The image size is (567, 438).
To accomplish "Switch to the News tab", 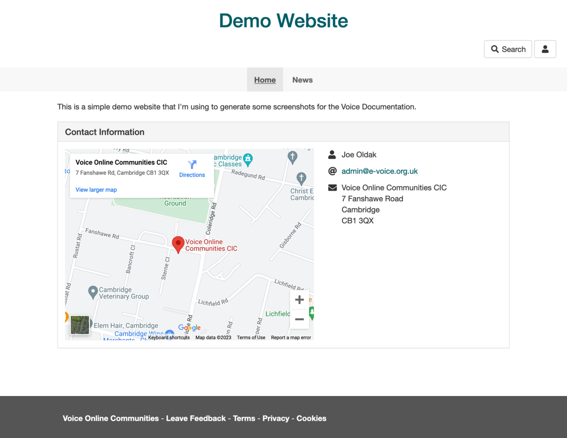I will point(302,80).
